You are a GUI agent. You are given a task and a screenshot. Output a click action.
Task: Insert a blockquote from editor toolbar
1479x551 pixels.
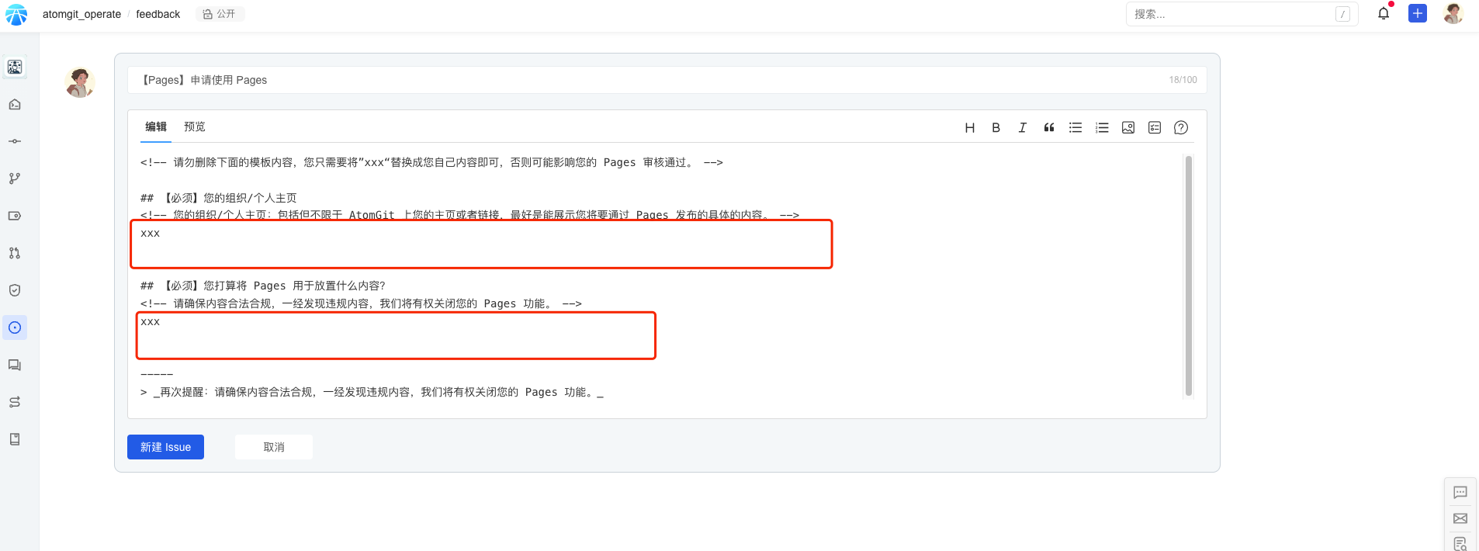tap(1049, 128)
